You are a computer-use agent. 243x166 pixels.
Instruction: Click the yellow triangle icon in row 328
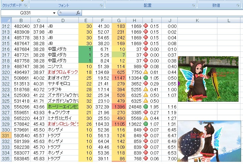[x=146, y=118]
